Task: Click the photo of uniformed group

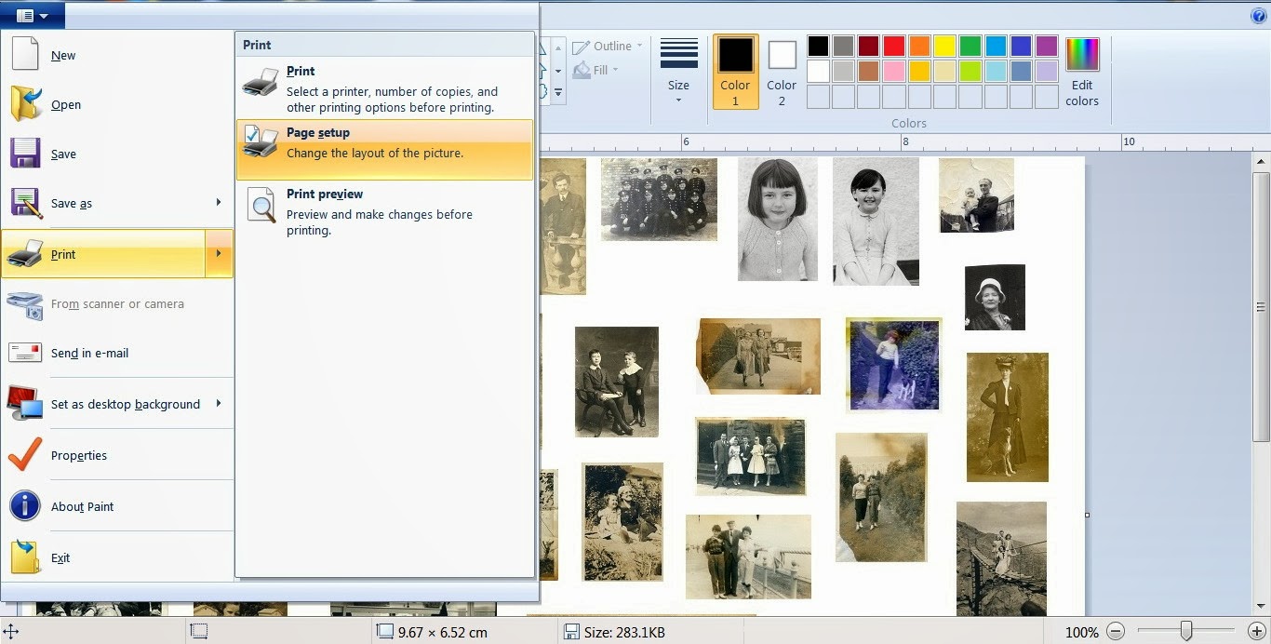Action: pyautogui.click(x=659, y=199)
